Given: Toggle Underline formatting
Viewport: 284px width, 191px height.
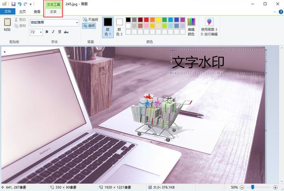Looking at the screenshot, I should point(59,32).
